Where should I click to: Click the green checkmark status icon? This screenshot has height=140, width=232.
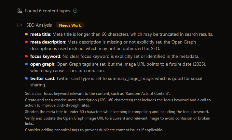click(x=75, y=11)
